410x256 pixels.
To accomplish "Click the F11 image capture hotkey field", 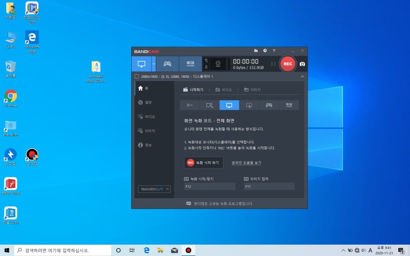I will pos(269,186).
